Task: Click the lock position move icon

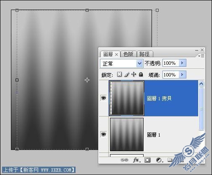Action: coord(134,74)
